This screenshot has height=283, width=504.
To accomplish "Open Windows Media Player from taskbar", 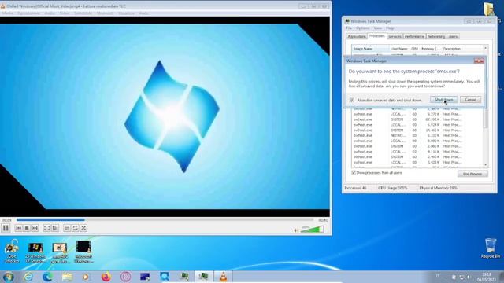I will click(86, 277).
